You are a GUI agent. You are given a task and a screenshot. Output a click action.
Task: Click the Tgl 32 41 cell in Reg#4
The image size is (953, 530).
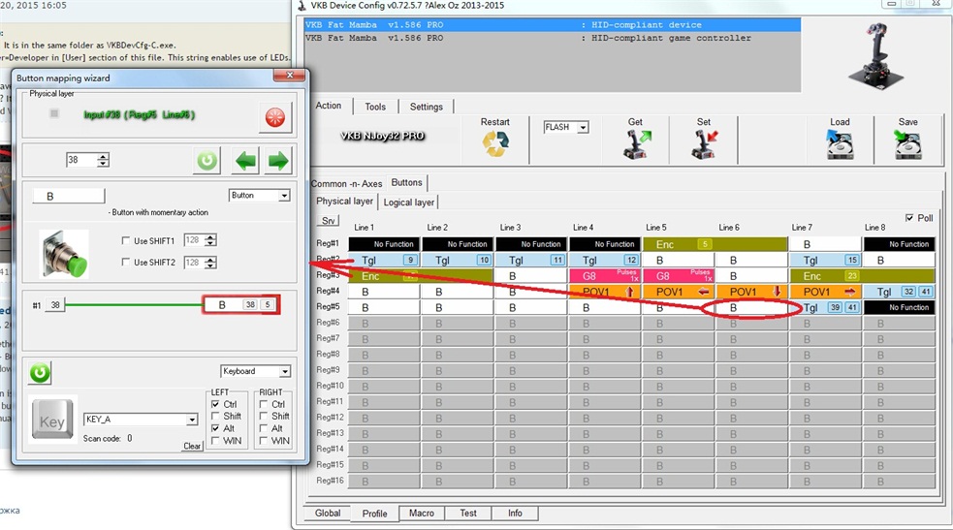coord(900,292)
